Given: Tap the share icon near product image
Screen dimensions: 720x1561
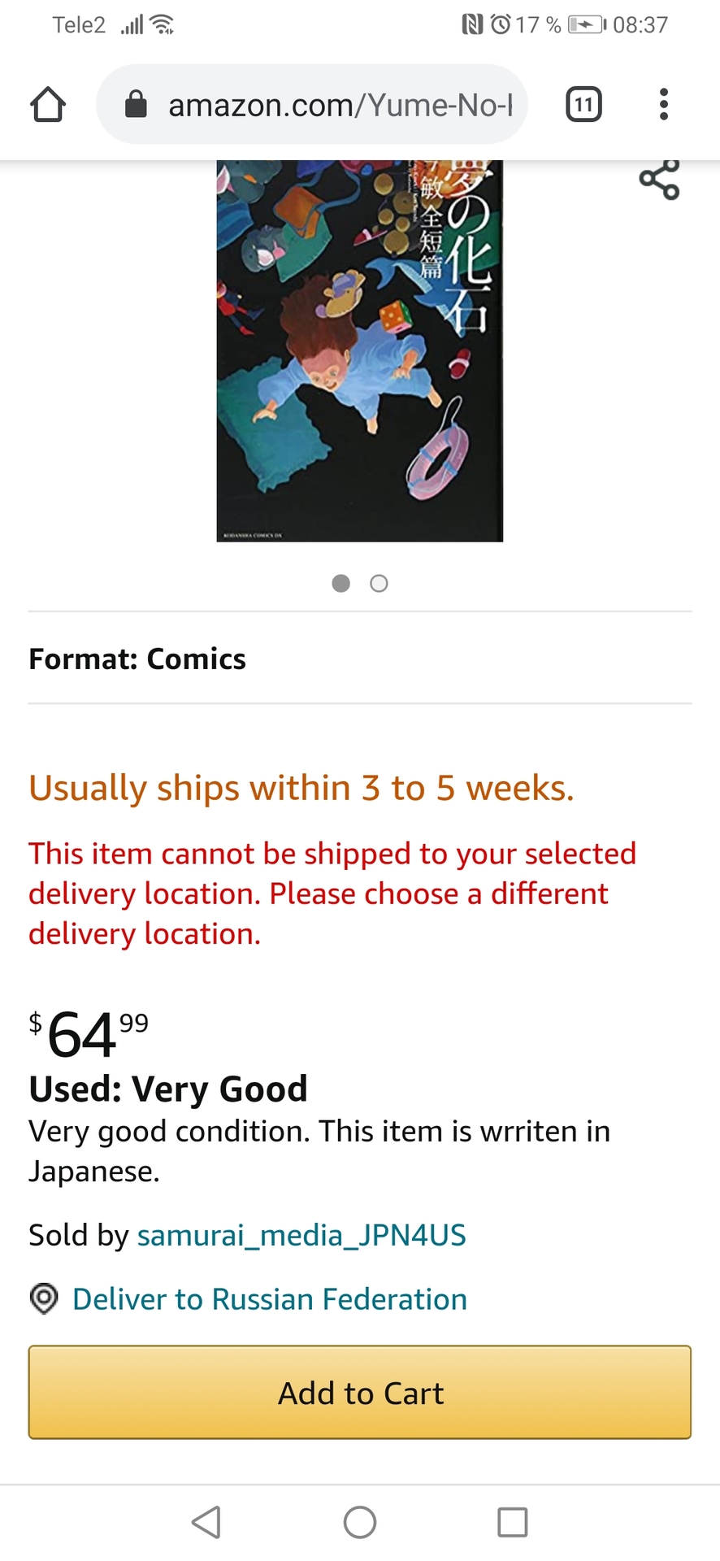Looking at the screenshot, I should 659,180.
